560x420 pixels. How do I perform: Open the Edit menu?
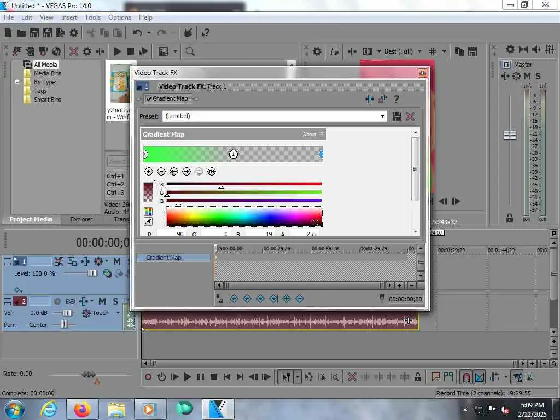[x=27, y=17]
